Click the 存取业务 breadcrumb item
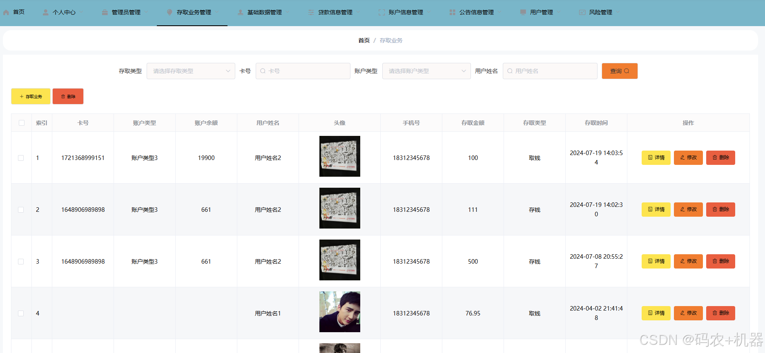Image resolution: width=765 pixels, height=353 pixels. pos(391,40)
